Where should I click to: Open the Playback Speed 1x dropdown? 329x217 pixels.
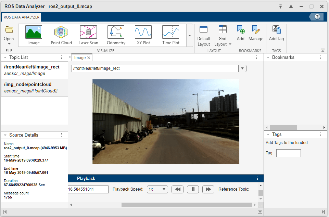(x=157, y=189)
